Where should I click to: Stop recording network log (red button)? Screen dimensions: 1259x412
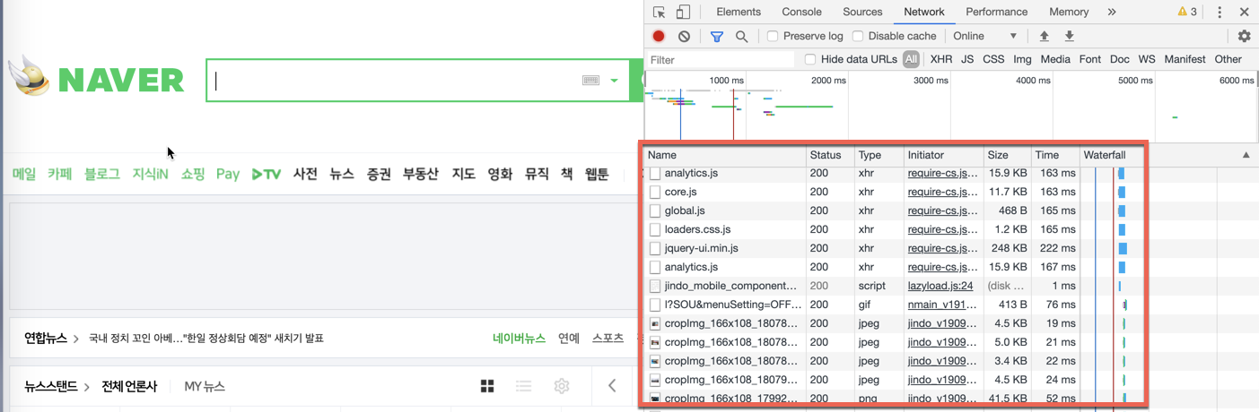tap(659, 36)
